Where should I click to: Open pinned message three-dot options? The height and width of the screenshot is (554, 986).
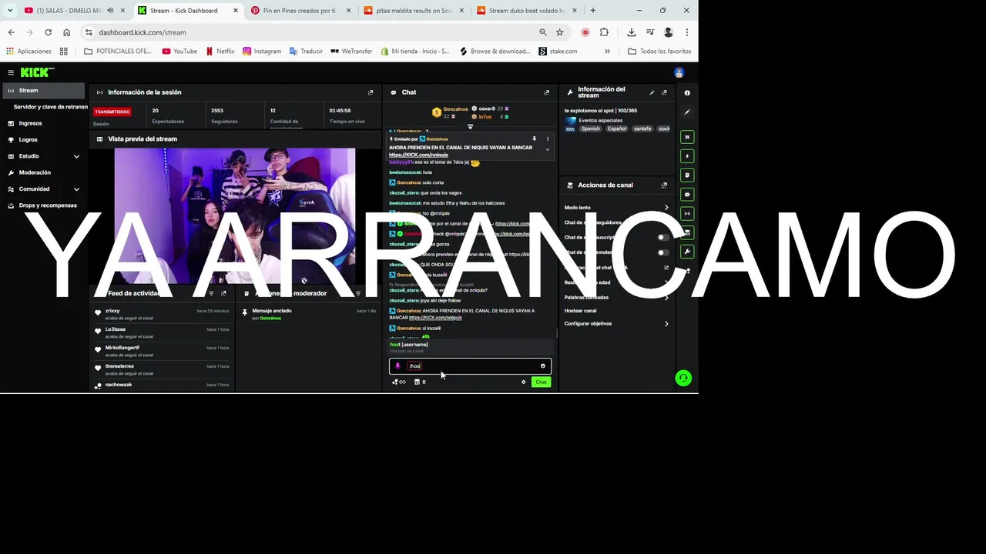pos(548,139)
